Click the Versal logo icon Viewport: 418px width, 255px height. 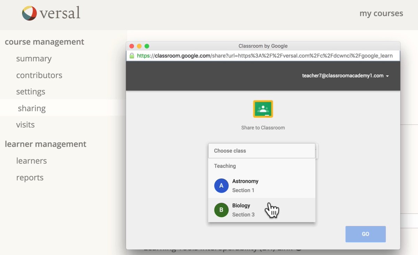(29, 13)
